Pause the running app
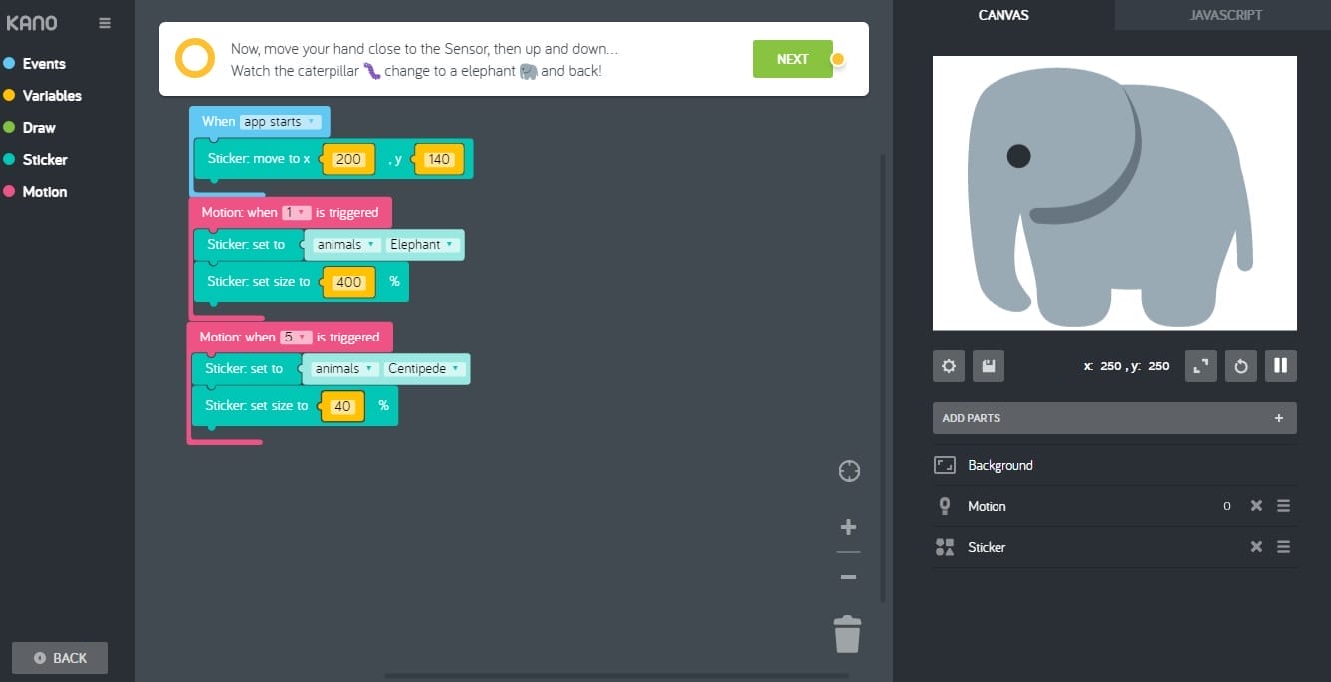The height and width of the screenshot is (682, 1331). coord(1280,366)
